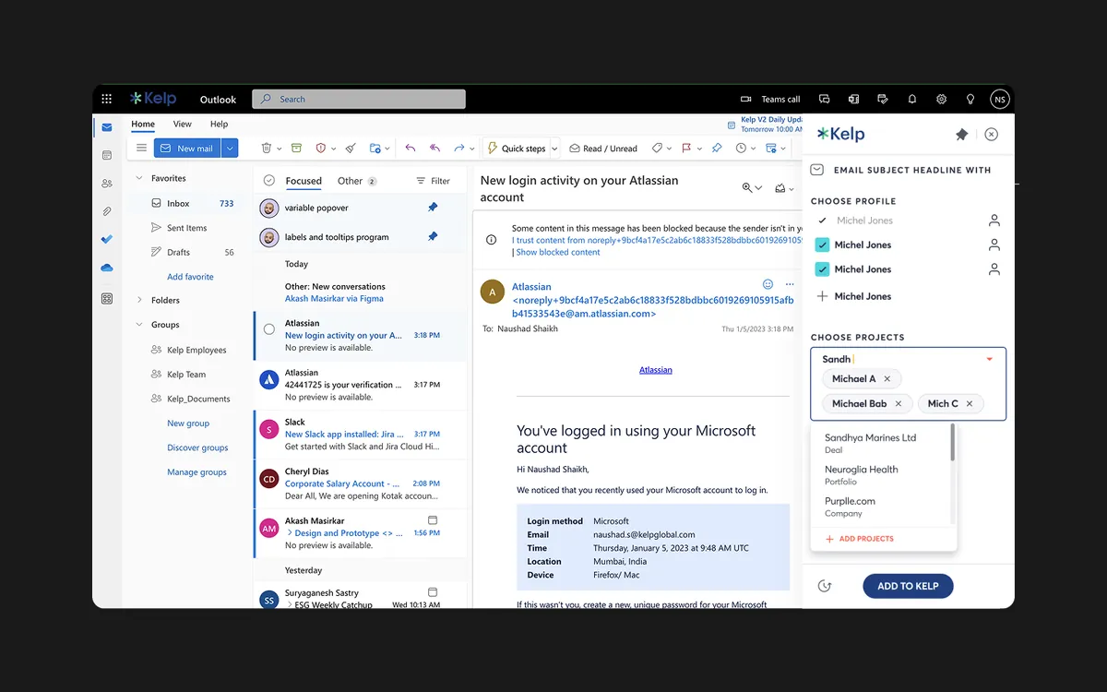The height and width of the screenshot is (692, 1107).
Task: Open notifications bell icon
Action: (x=912, y=99)
